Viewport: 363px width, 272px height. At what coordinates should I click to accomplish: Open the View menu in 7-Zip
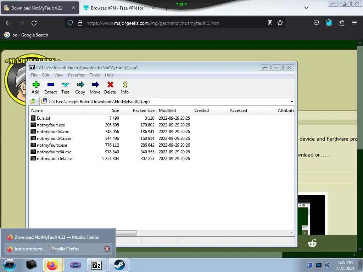pyautogui.click(x=58, y=75)
